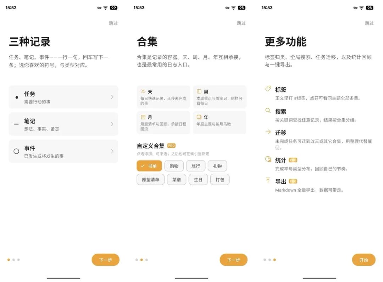This screenshot has width=383, height=282.
Task: Expand the 笔记 row via its chevron
Action: (112, 124)
